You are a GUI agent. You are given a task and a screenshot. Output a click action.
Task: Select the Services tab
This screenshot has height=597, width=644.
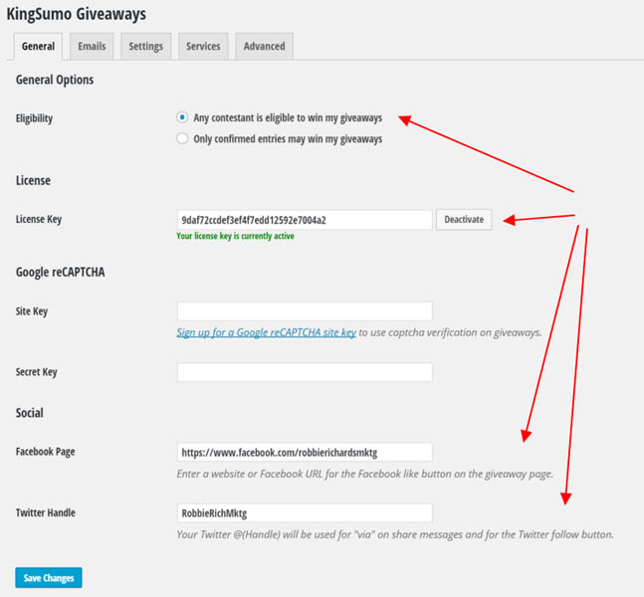[203, 46]
